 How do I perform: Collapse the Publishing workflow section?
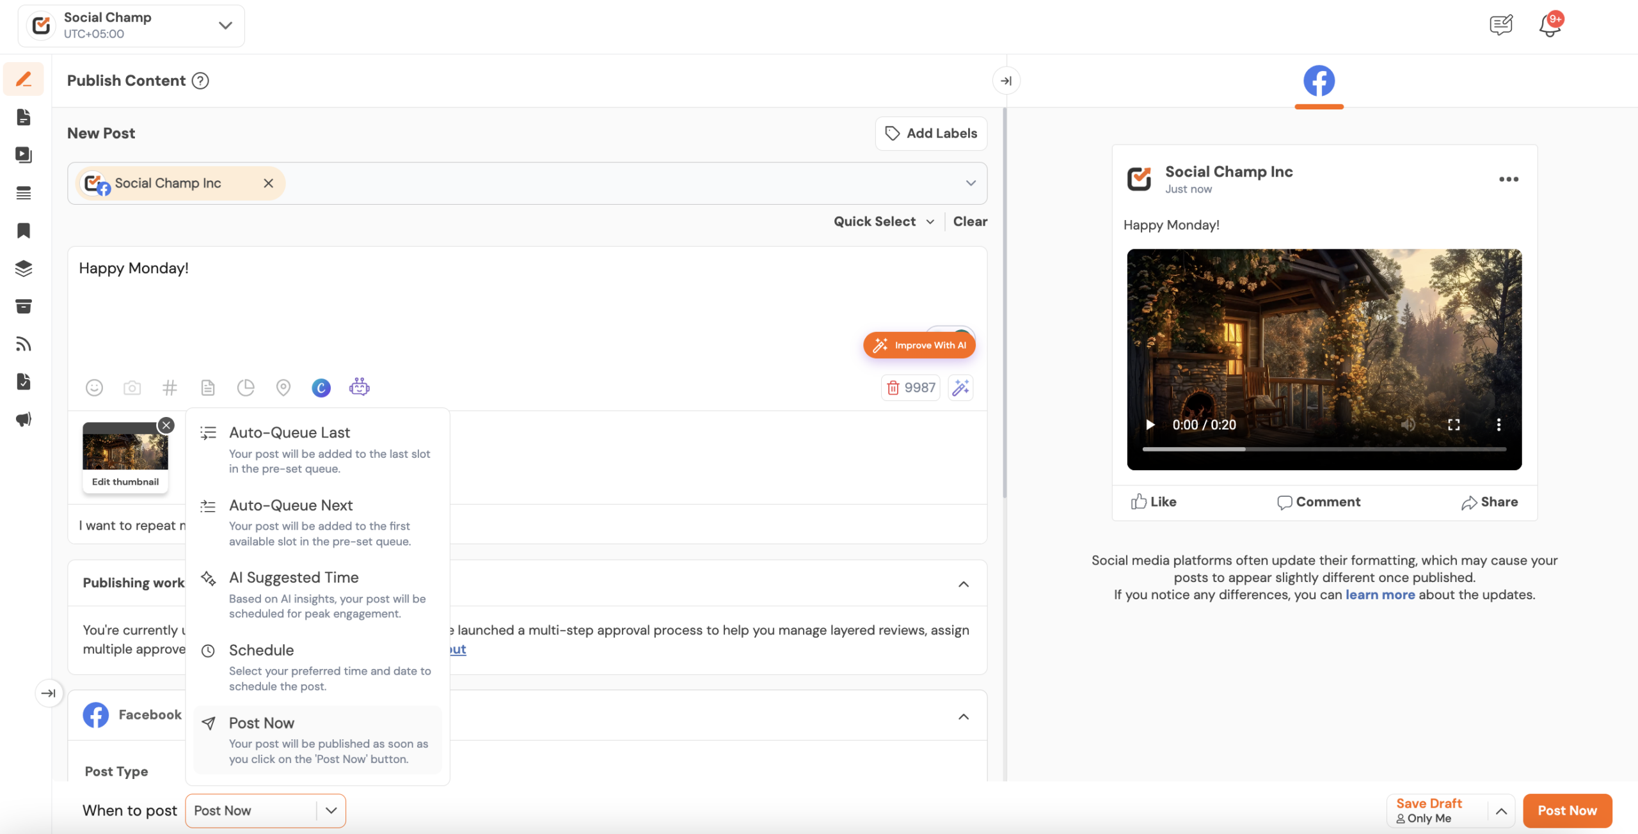click(x=964, y=584)
